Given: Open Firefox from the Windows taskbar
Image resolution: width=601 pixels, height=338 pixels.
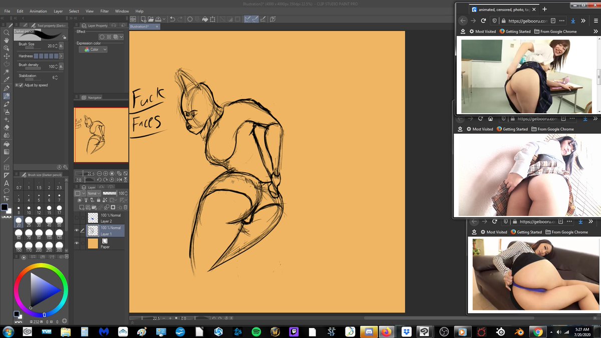Looking at the screenshot, I should (386, 331).
